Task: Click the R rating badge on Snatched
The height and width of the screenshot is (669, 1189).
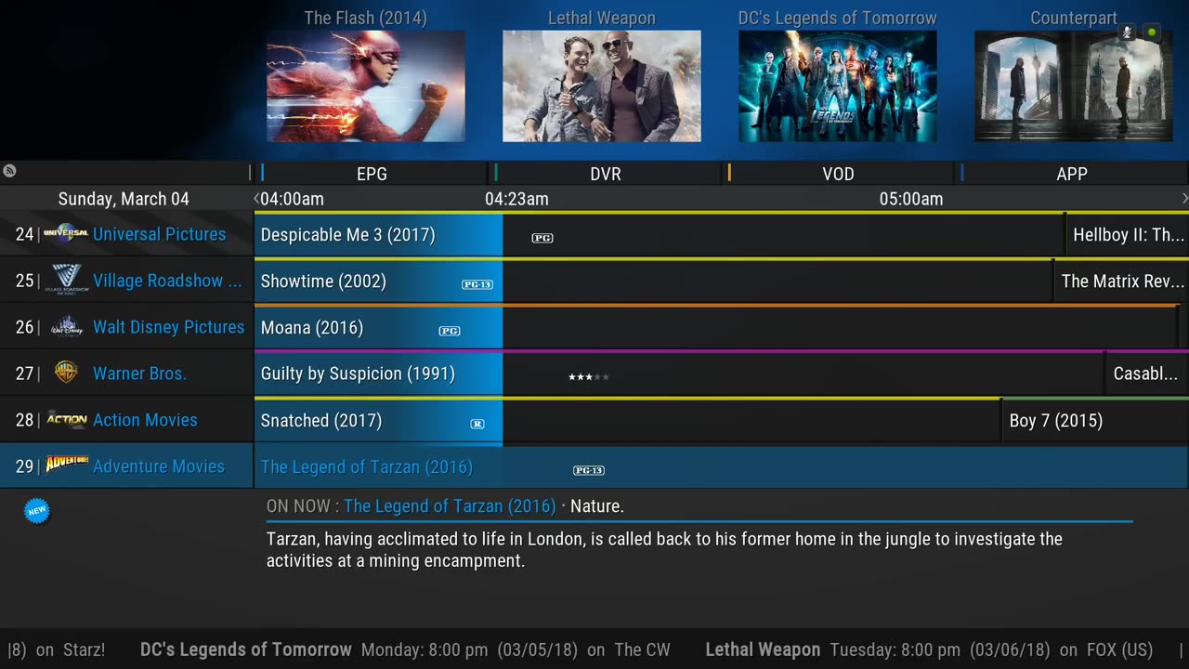Action: 477,424
